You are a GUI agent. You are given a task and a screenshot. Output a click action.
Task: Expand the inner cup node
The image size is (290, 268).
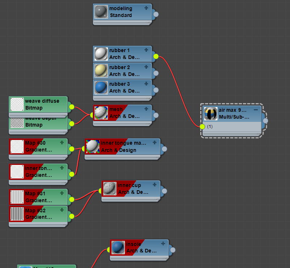click(x=155, y=185)
